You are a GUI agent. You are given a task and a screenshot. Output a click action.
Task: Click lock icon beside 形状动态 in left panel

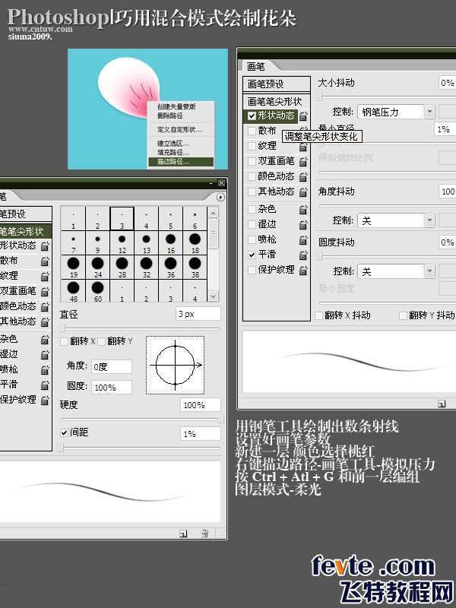point(45,245)
